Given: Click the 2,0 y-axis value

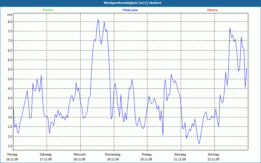Looking at the screenshot, I should coord(10,136).
